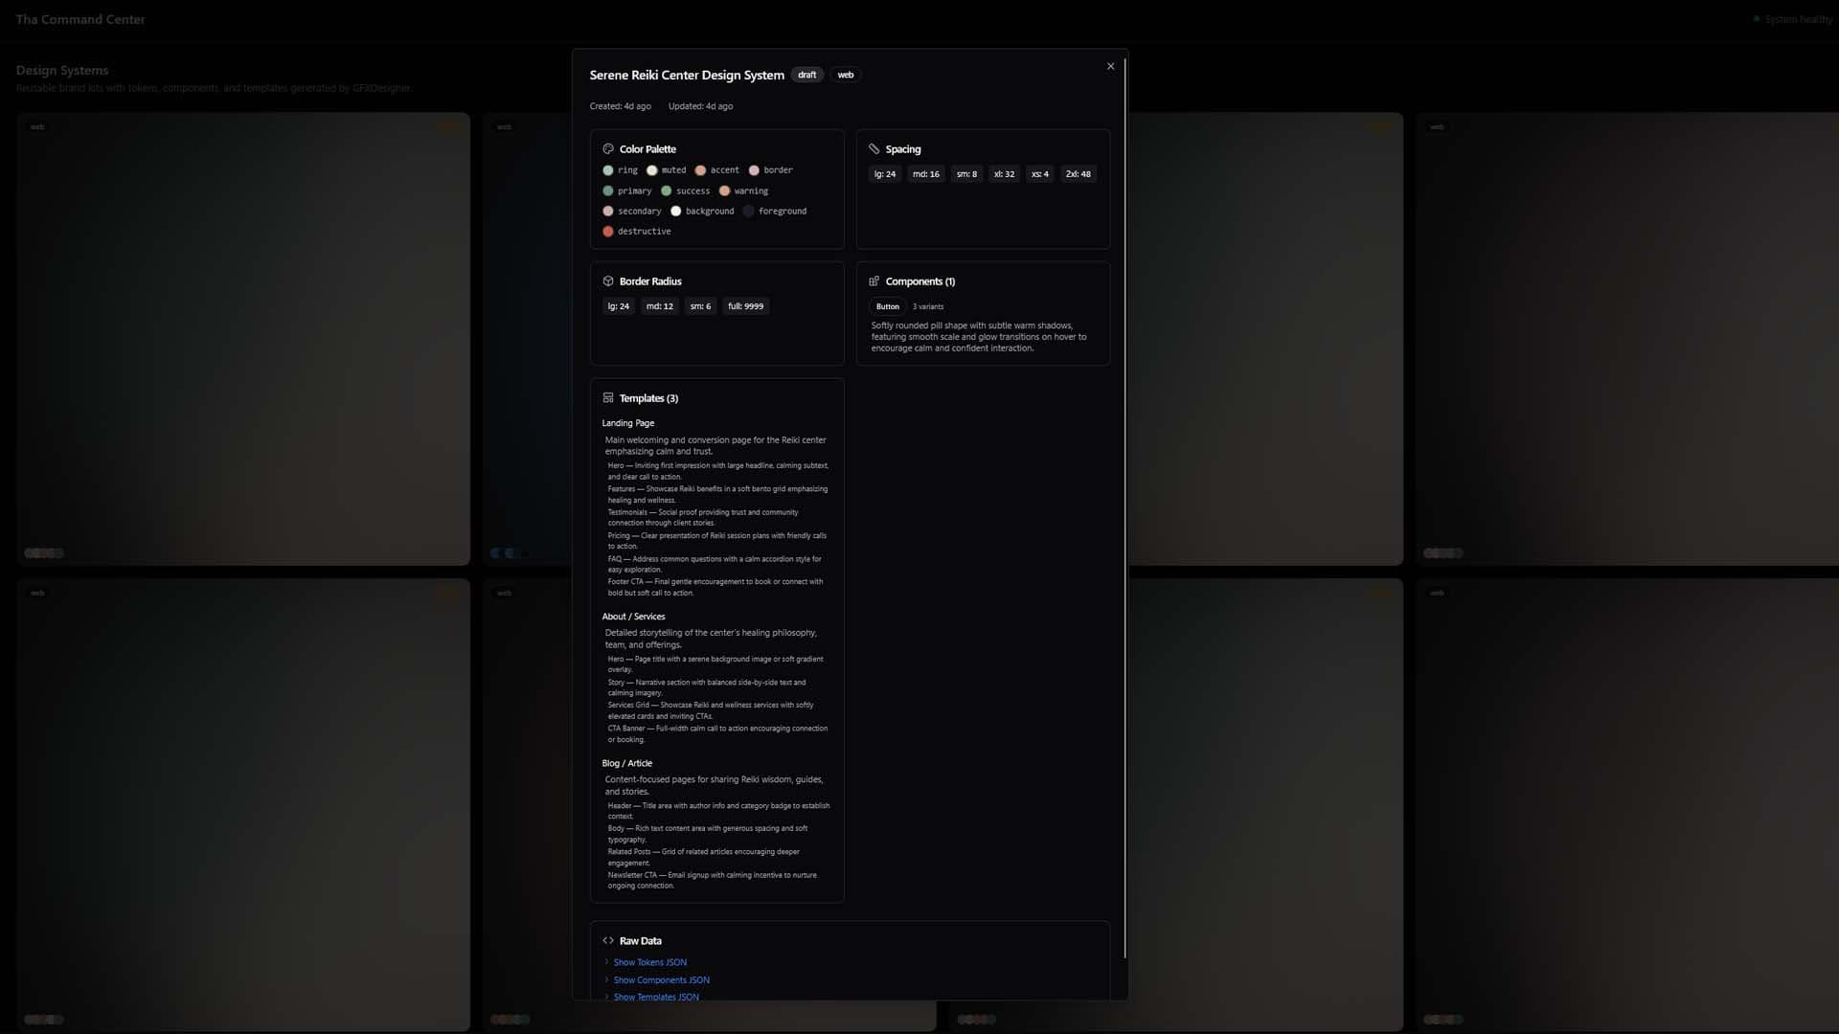Select the background color swatch
The height and width of the screenshot is (1034, 1839).
pyautogui.click(x=675, y=211)
